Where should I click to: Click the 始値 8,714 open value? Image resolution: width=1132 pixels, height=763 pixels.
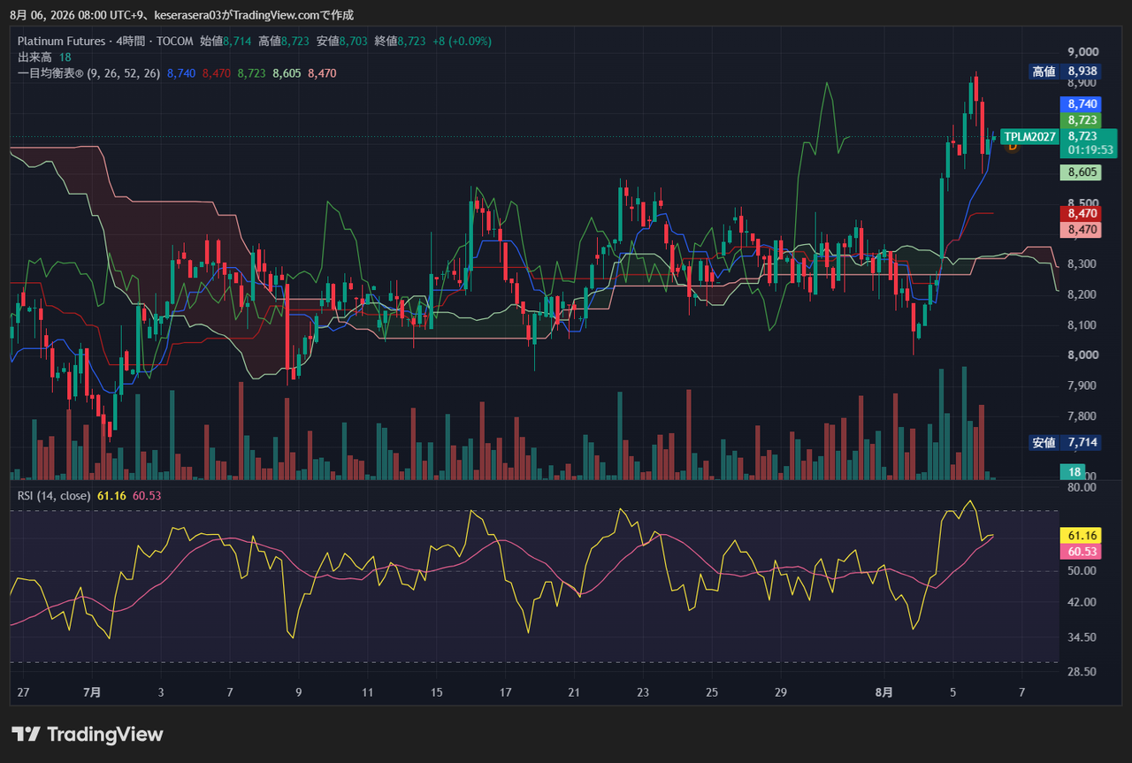pos(226,42)
